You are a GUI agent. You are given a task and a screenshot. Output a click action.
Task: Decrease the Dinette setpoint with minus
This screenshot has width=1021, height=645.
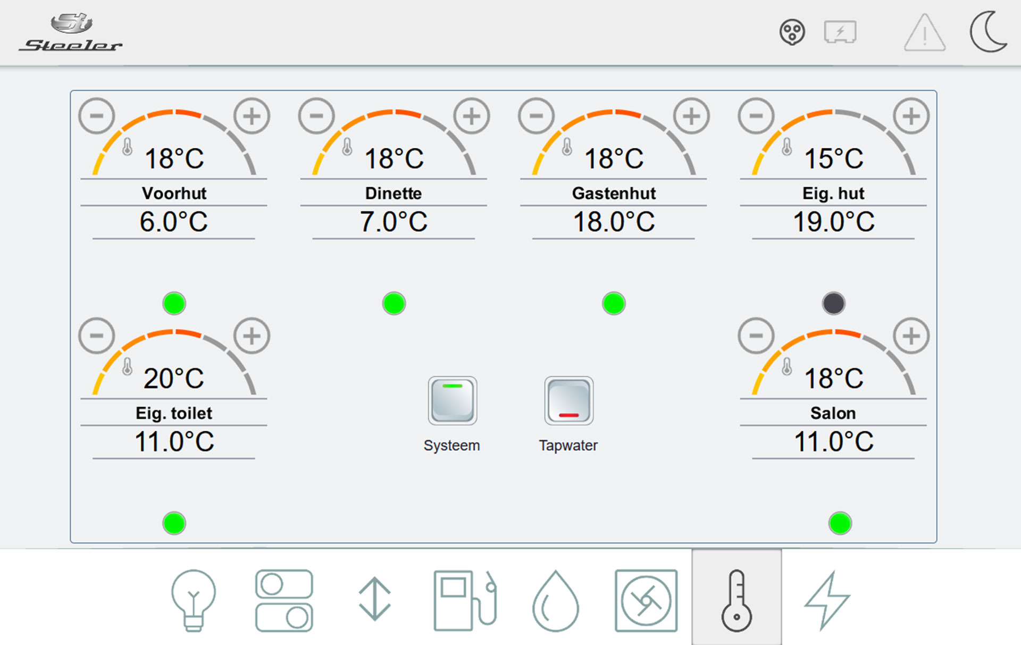(316, 116)
